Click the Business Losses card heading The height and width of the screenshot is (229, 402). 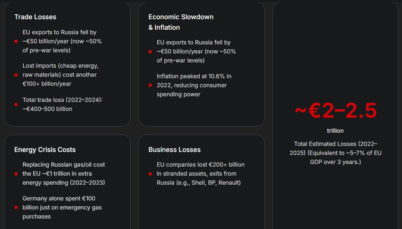(x=174, y=150)
